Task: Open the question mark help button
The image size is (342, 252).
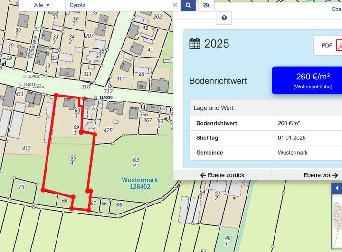Action: click(x=224, y=18)
